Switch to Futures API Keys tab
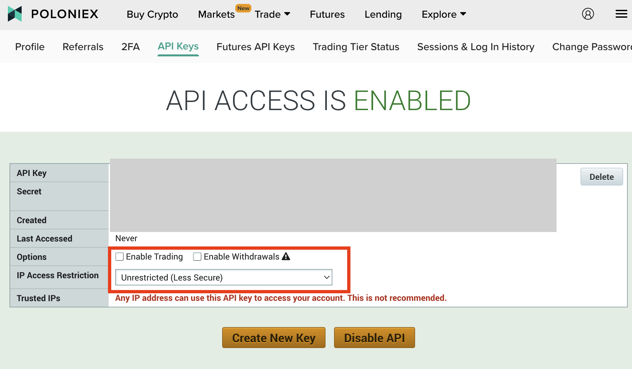632x369 pixels. pyautogui.click(x=256, y=47)
